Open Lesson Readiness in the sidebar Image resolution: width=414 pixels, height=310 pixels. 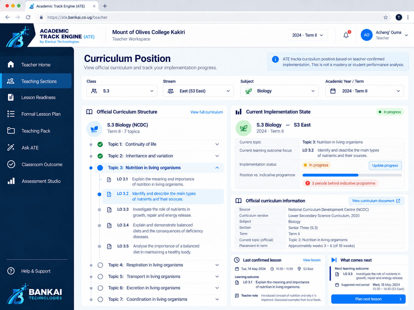[36, 98]
